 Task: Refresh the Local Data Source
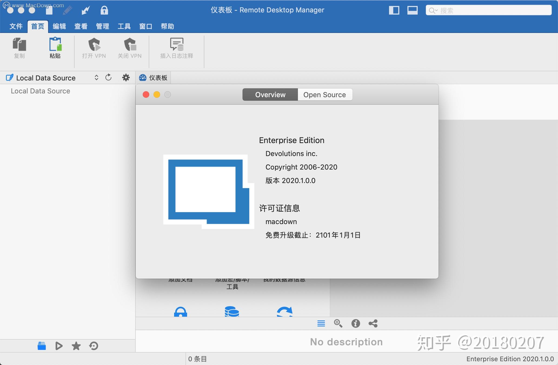pyautogui.click(x=108, y=77)
